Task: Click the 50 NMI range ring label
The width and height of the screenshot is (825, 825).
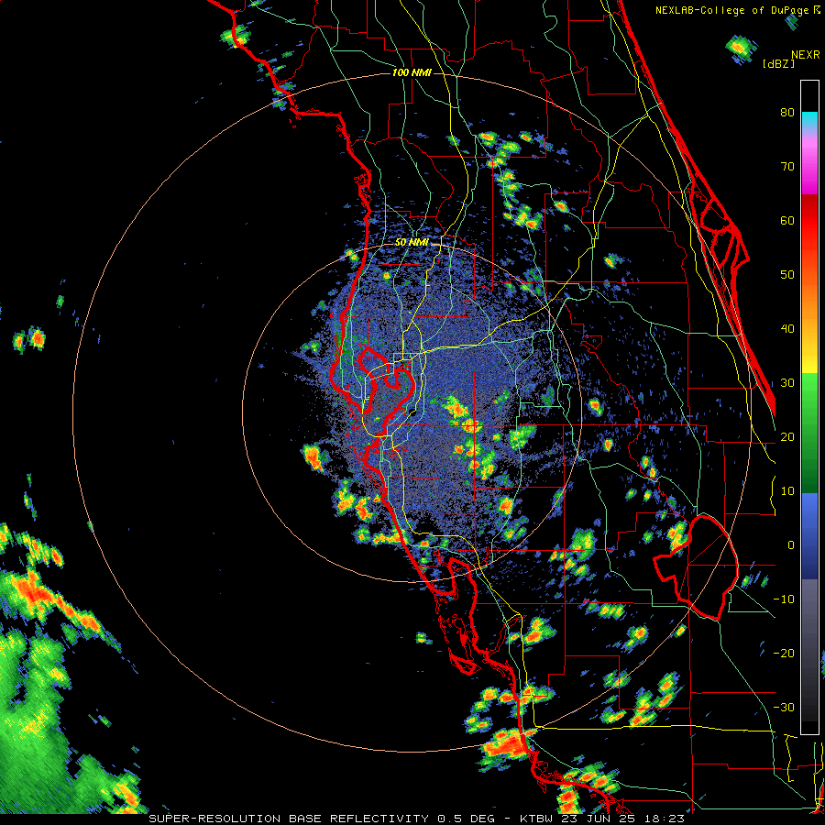Action: tap(412, 243)
